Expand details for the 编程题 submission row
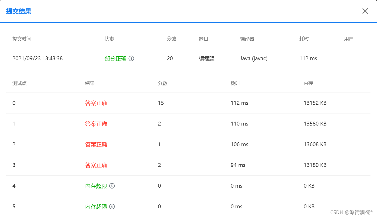 point(206,58)
